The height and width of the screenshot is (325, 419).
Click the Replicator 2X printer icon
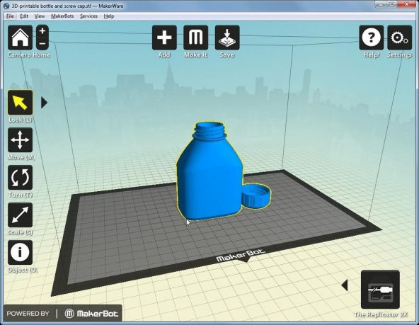click(380, 290)
